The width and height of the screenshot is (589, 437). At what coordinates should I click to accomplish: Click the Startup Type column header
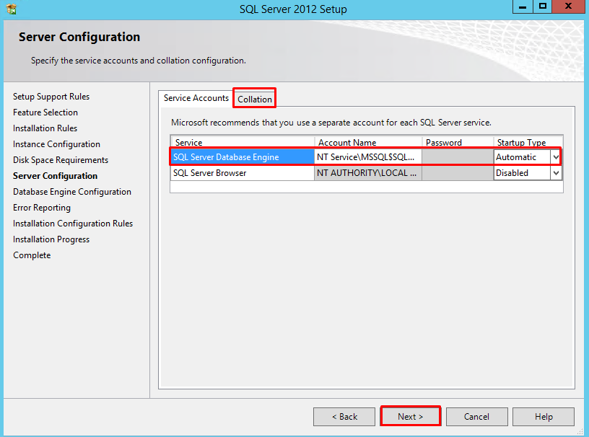(x=528, y=142)
